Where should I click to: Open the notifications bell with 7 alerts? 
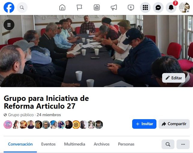point(171,7)
